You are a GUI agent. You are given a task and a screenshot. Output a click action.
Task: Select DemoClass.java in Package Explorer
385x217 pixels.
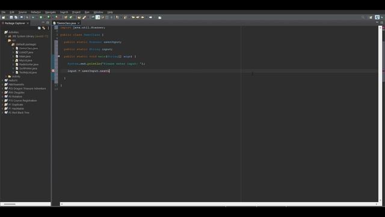click(28, 48)
